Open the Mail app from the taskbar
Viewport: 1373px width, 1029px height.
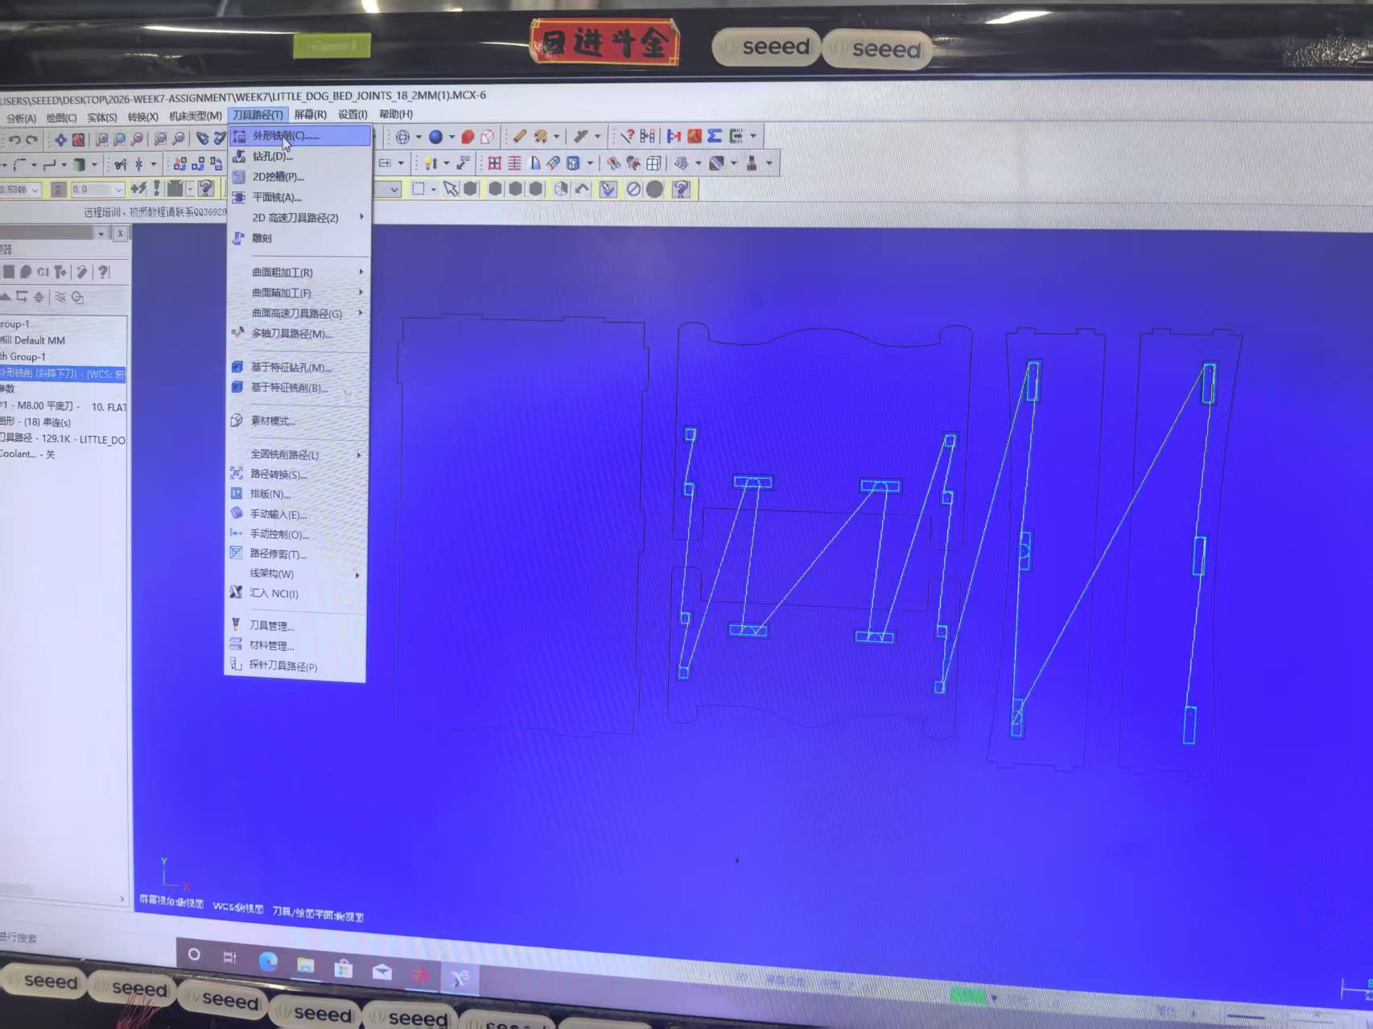pyautogui.click(x=382, y=972)
